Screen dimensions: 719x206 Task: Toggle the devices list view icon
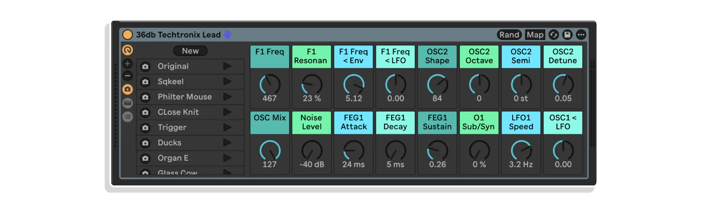pyautogui.click(x=128, y=117)
